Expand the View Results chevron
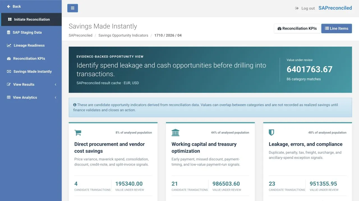The width and height of the screenshot is (359, 201). 56,85
